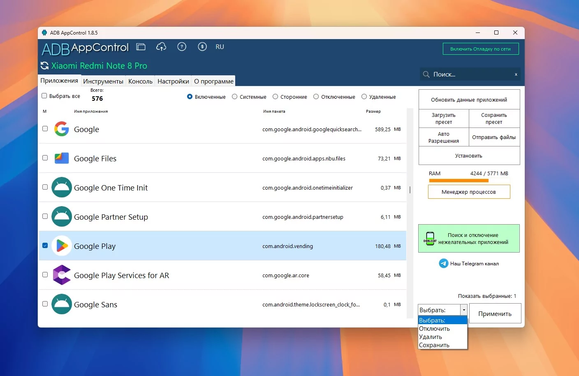Viewport: 579px width, 376px height.
Task: Click 'Включить Отладку по сети' button
Action: tap(481, 49)
